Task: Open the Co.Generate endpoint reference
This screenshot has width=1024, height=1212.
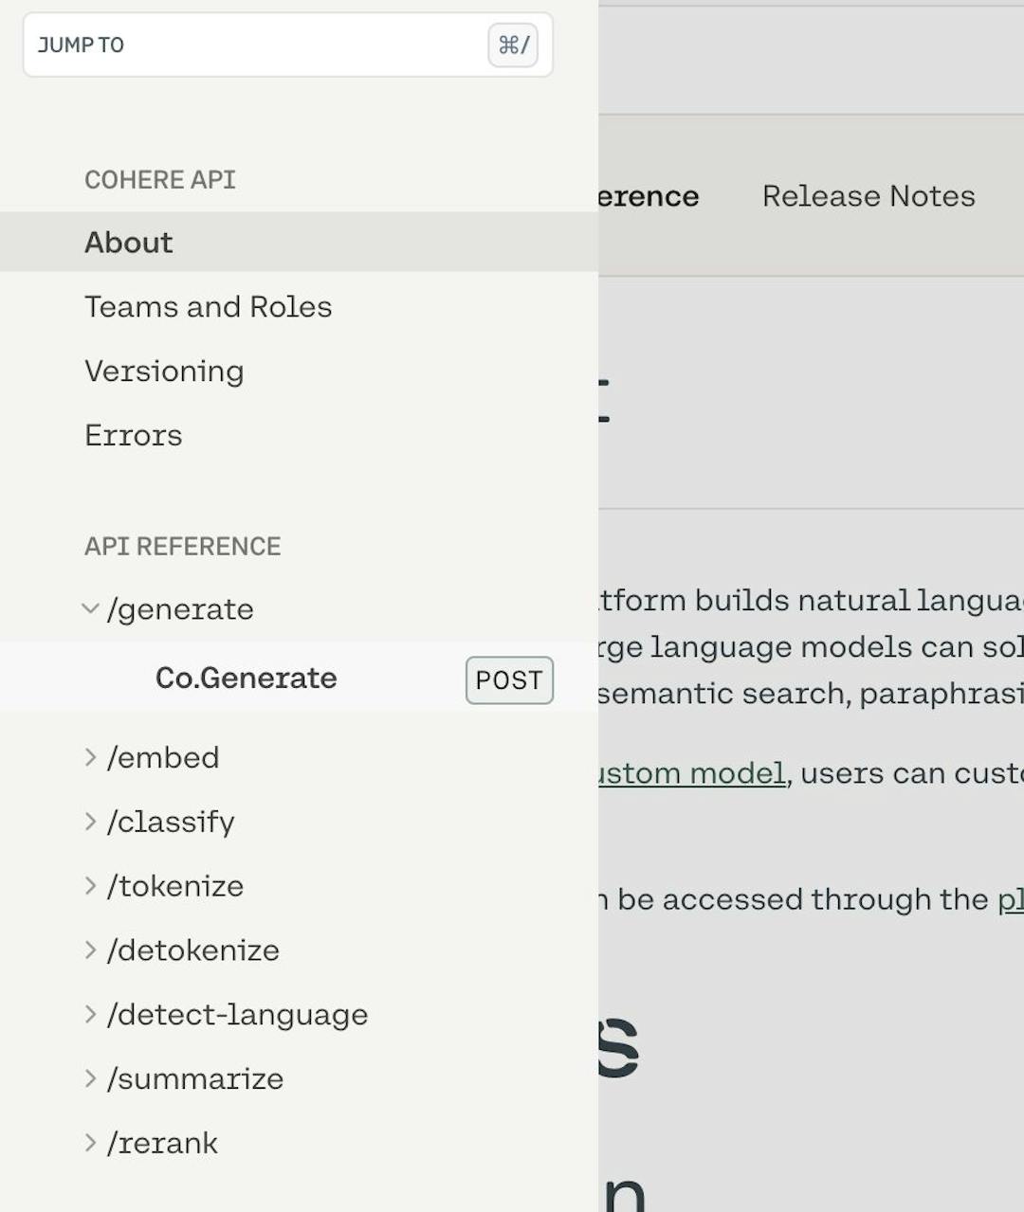Action: pyautogui.click(x=246, y=678)
